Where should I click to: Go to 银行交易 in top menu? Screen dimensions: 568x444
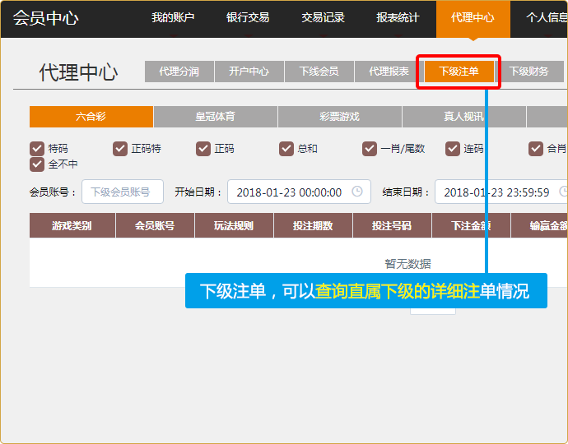point(248,18)
